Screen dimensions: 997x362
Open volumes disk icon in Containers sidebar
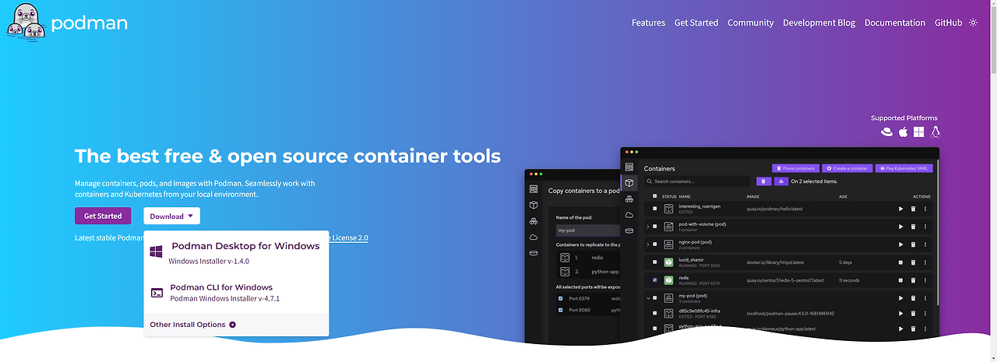(x=629, y=230)
